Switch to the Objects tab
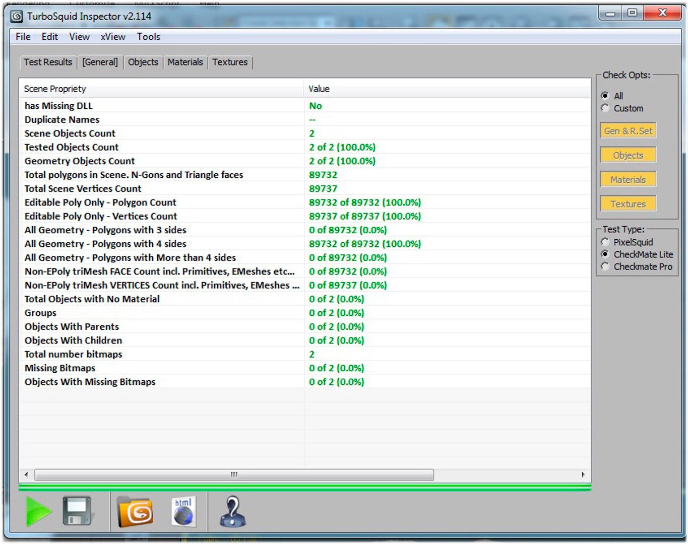 click(143, 62)
